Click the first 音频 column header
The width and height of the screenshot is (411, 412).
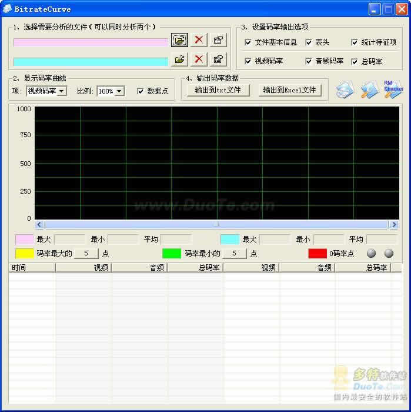139,267
